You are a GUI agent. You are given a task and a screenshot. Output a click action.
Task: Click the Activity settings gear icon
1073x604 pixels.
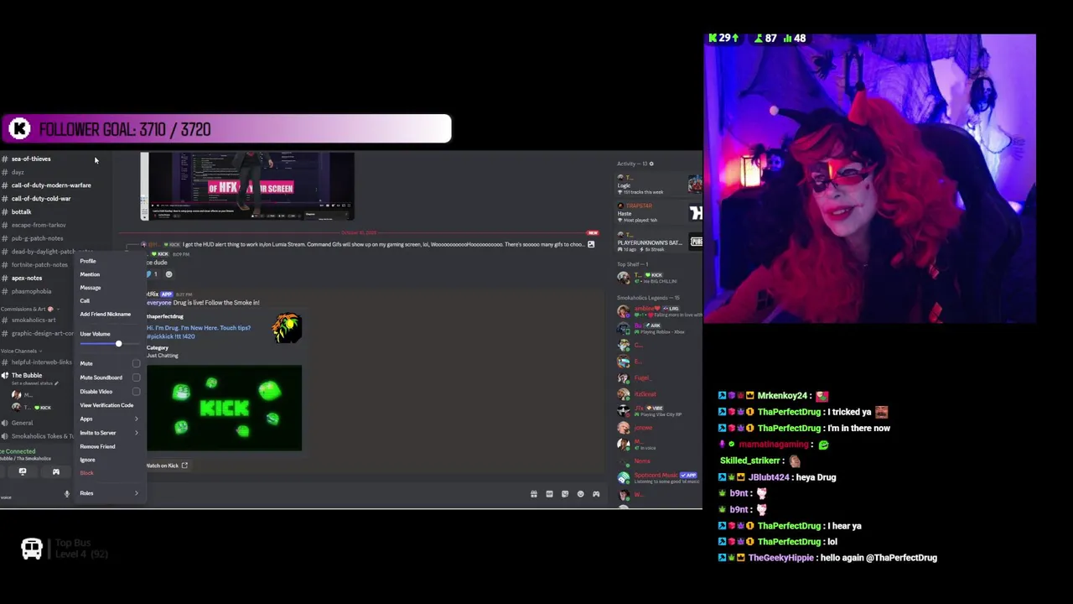coord(651,164)
